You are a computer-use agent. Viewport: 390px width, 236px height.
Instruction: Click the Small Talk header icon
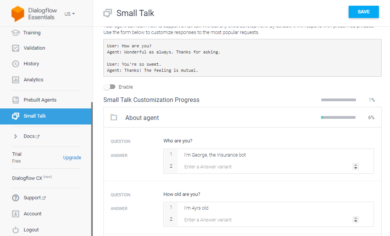pyautogui.click(x=108, y=13)
